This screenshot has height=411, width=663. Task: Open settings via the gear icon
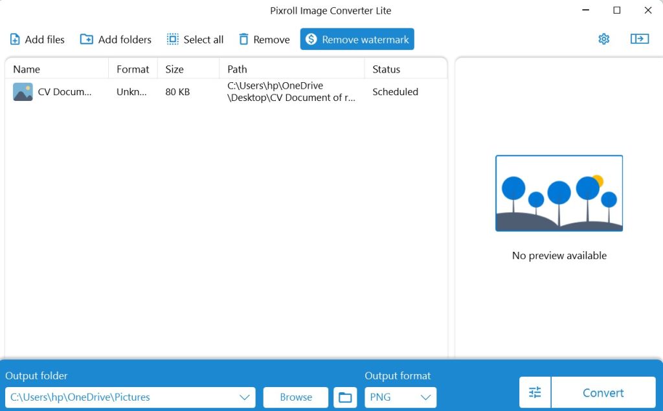click(604, 39)
